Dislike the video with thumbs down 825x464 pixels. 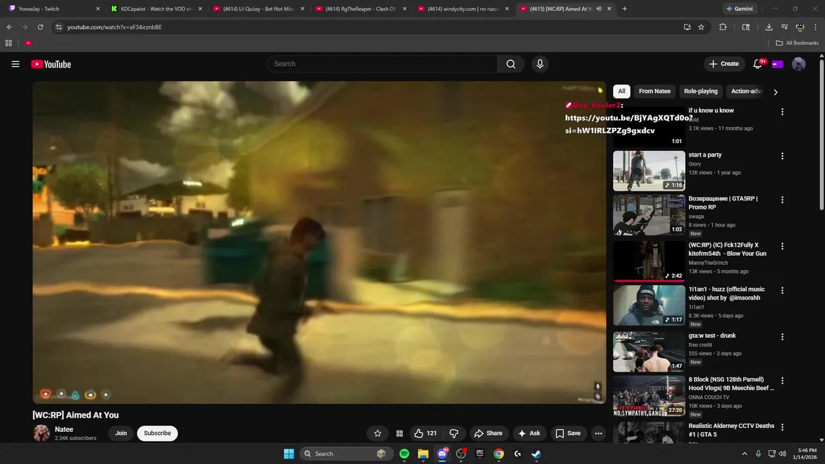click(454, 433)
